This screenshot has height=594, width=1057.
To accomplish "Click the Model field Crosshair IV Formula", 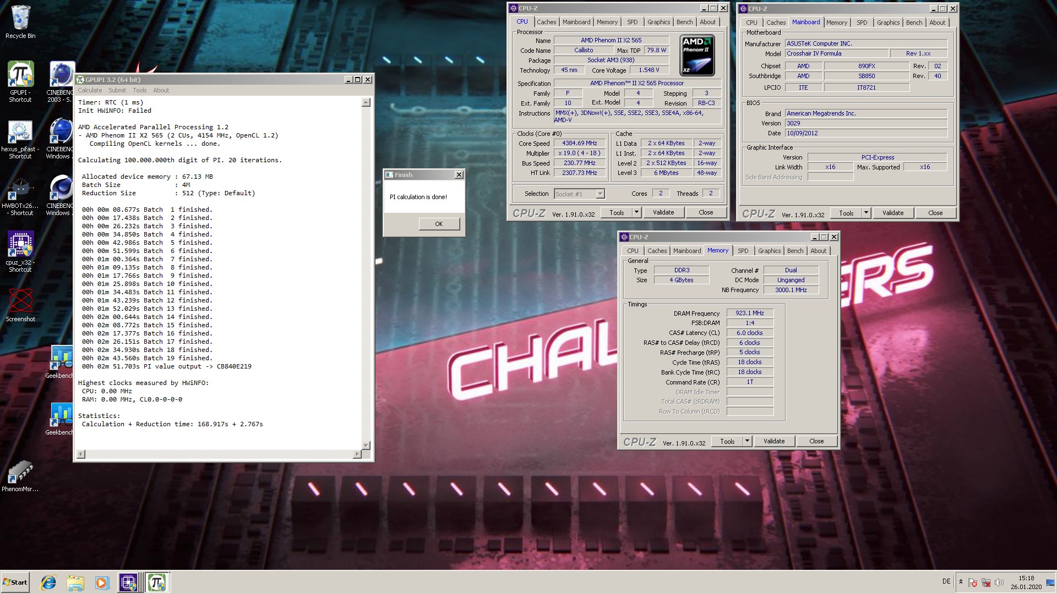I will point(837,53).
